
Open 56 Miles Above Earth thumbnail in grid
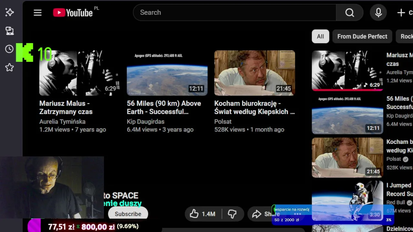[167, 73]
